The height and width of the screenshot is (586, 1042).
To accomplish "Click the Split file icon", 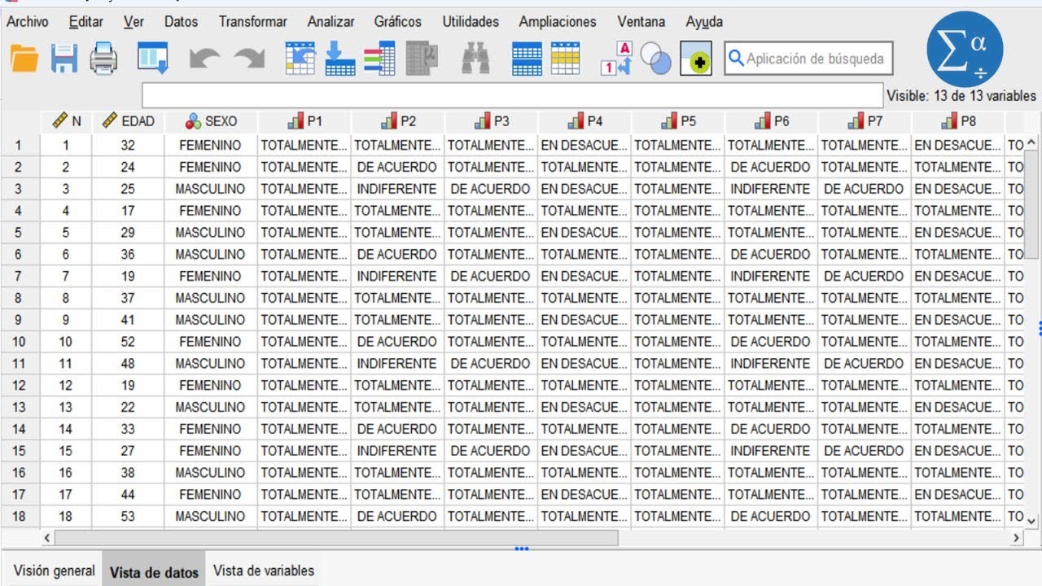I will point(527,59).
